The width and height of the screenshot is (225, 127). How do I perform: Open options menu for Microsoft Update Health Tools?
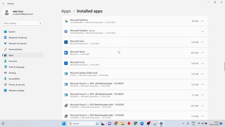point(202,74)
